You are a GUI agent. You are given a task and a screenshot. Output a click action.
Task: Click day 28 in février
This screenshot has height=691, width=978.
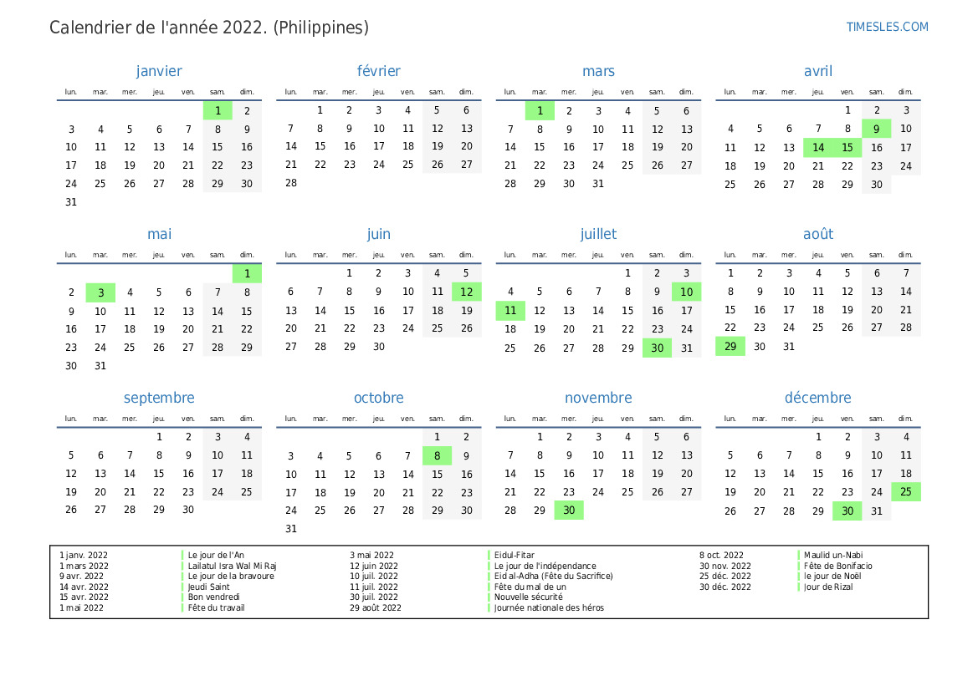pyautogui.click(x=290, y=183)
